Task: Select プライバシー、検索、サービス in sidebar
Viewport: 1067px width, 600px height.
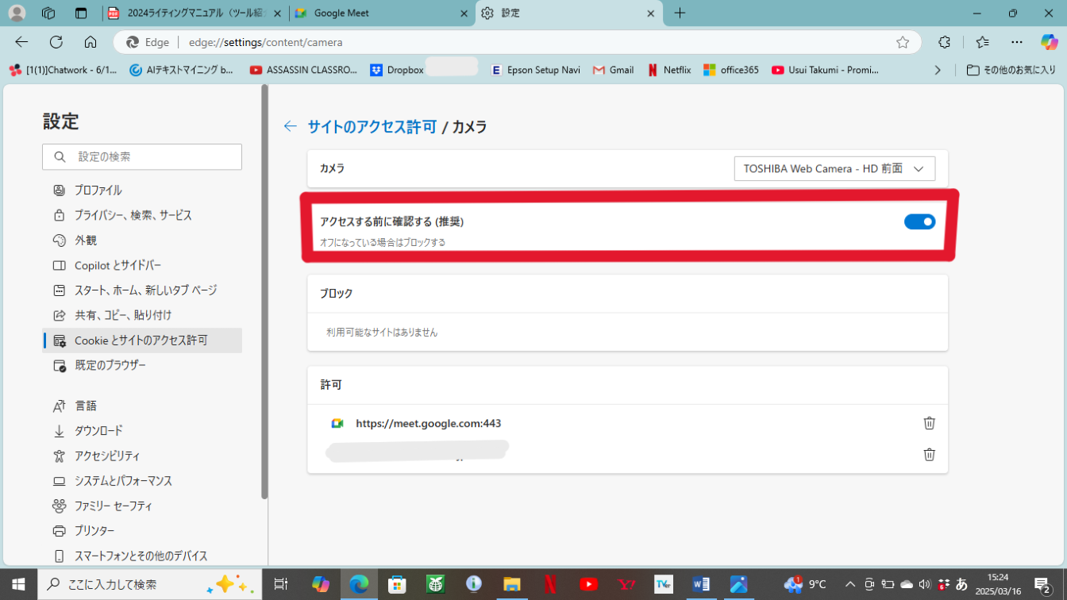Action: (x=133, y=215)
